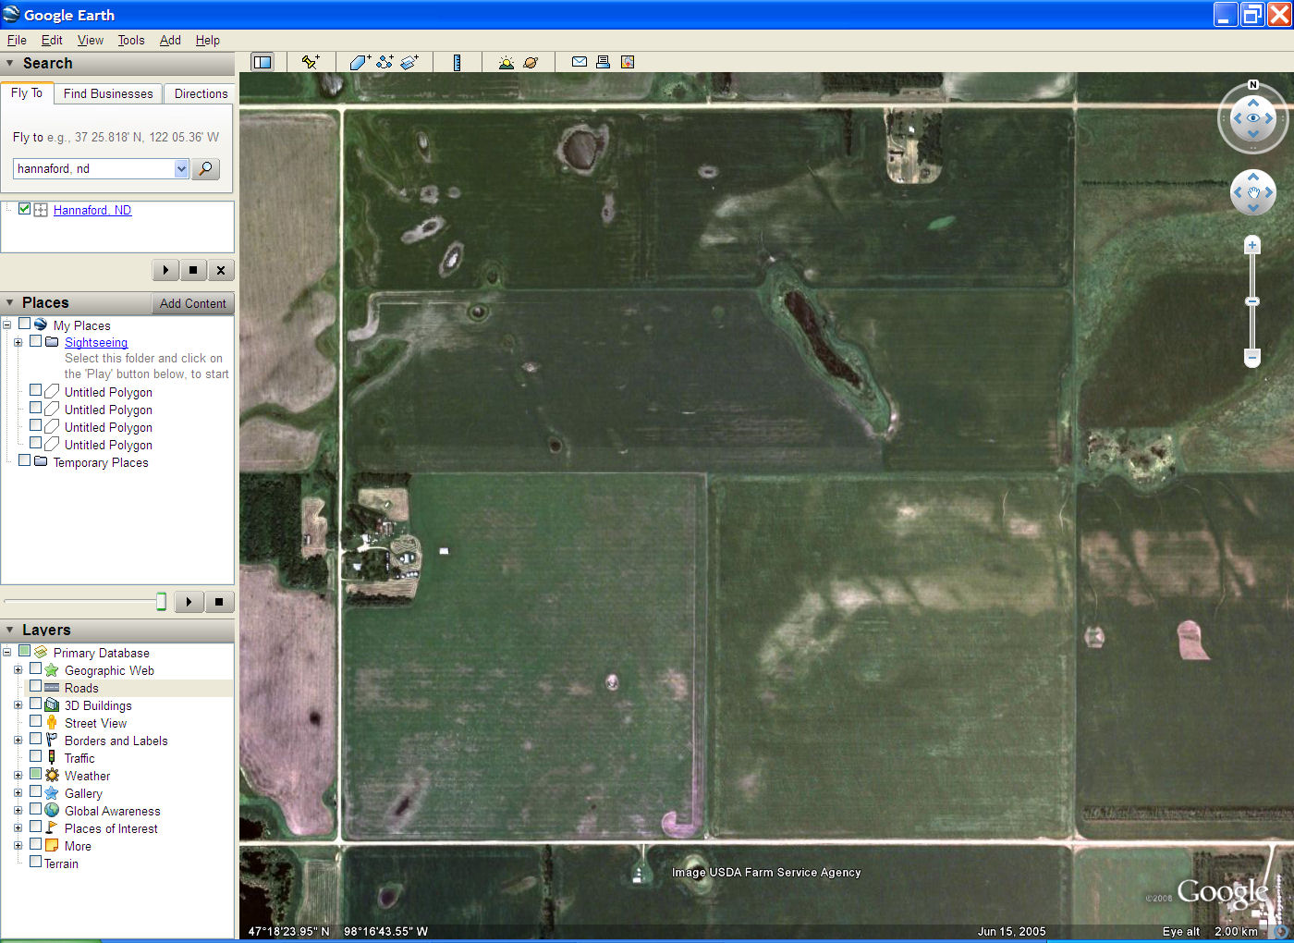Viewport: 1294px width, 943px height.
Task: Switch to Sky view planet icon
Action: (531, 62)
